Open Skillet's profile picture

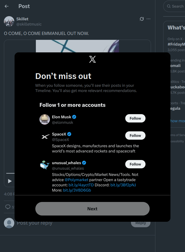pyautogui.click(x=9, y=21)
